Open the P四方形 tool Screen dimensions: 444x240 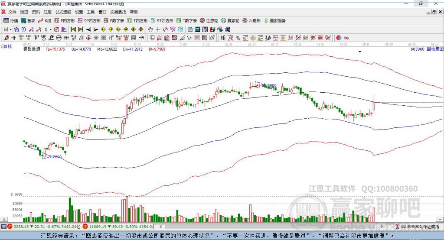(x=65, y=21)
